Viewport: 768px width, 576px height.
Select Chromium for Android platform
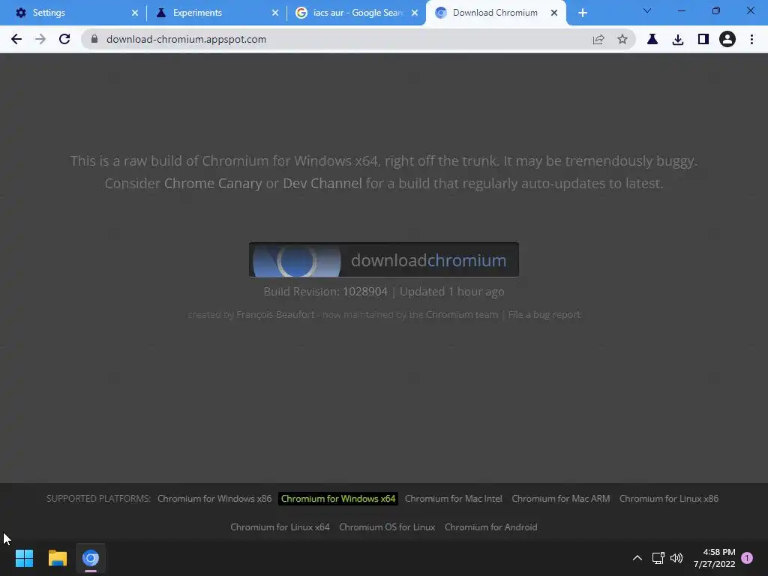[x=490, y=527]
